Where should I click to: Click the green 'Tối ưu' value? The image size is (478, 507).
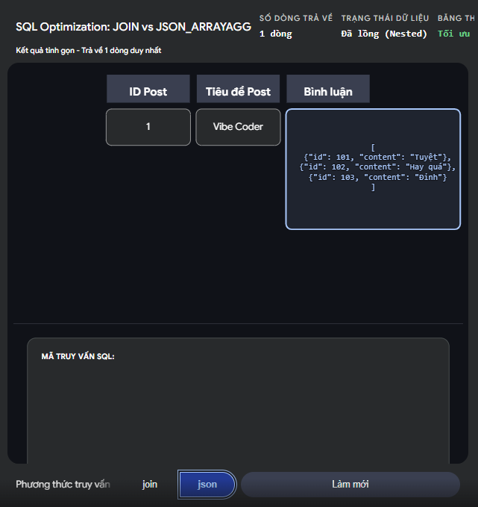click(454, 34)
